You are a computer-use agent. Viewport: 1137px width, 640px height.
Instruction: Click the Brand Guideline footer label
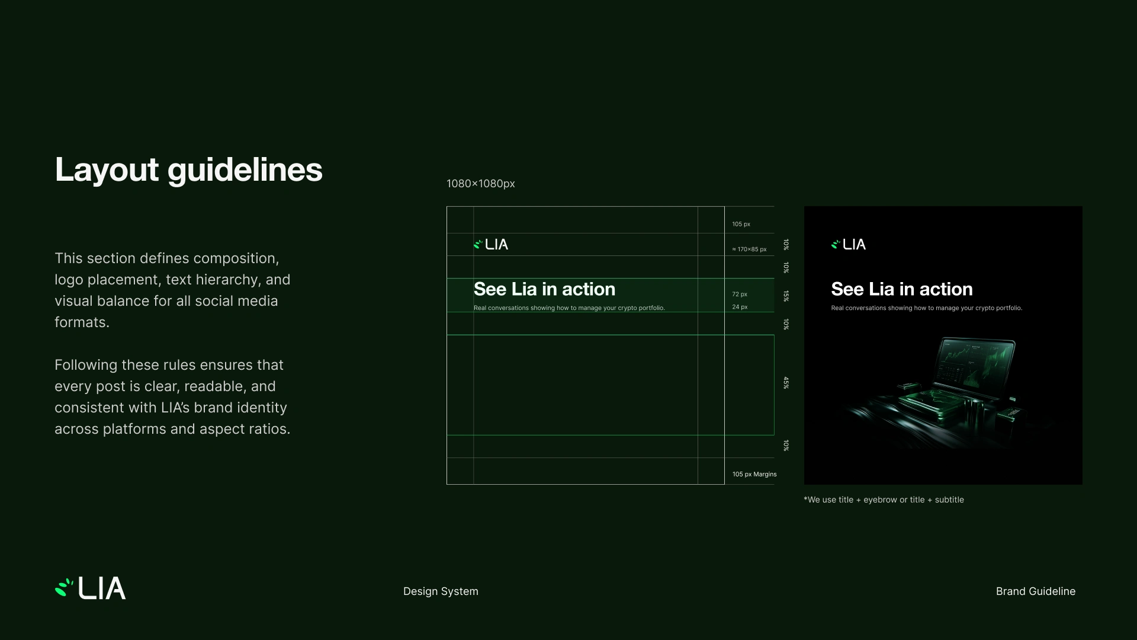(x=1035, y=591)
